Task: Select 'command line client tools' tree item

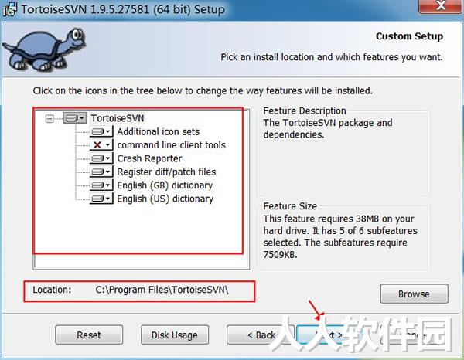Action: tap(172, 144)
